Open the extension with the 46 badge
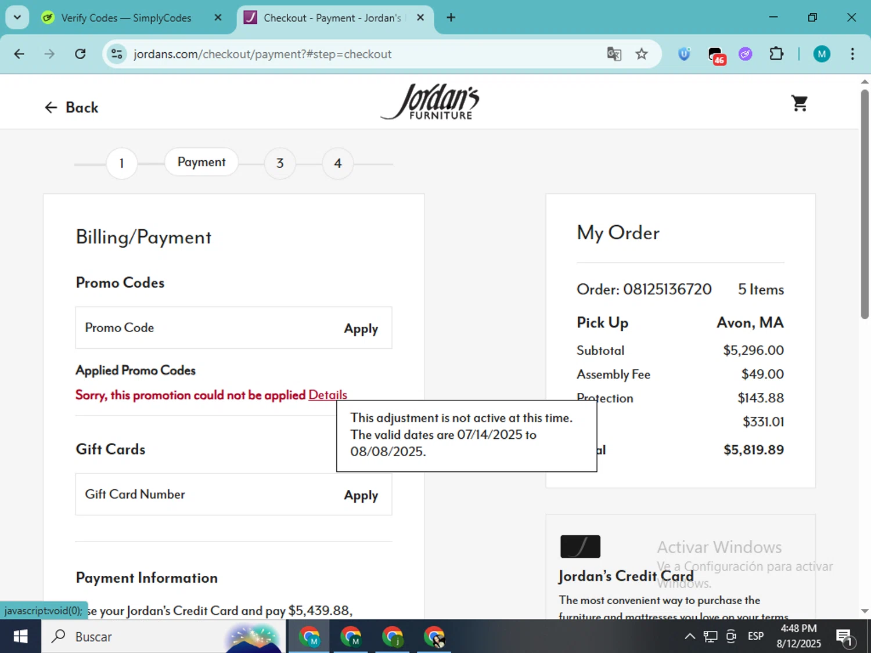Viewport: 871px width, 653px height. (716, 55)
